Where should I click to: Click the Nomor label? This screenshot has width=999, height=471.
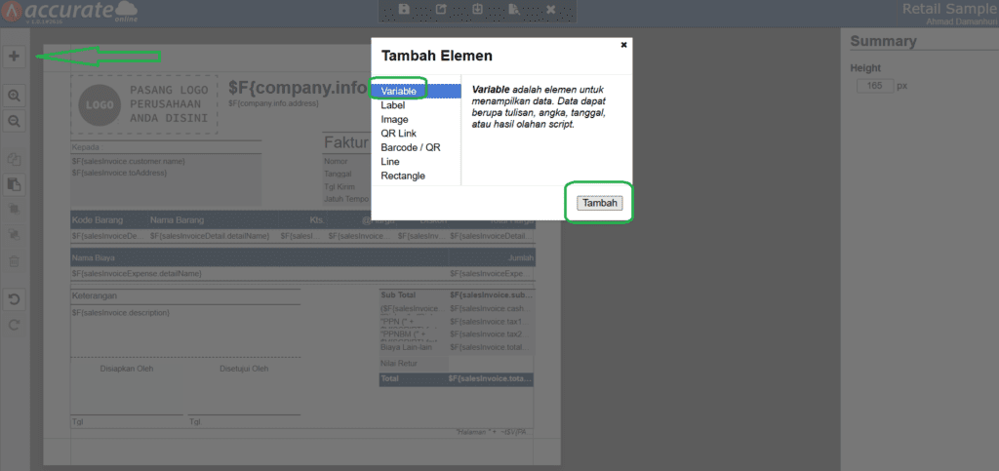pos(336,161)
